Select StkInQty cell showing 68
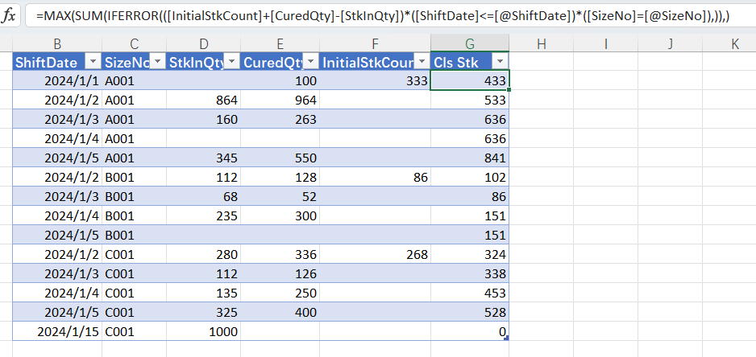Viewport: 756px width, 357px height. pos(203,196)
